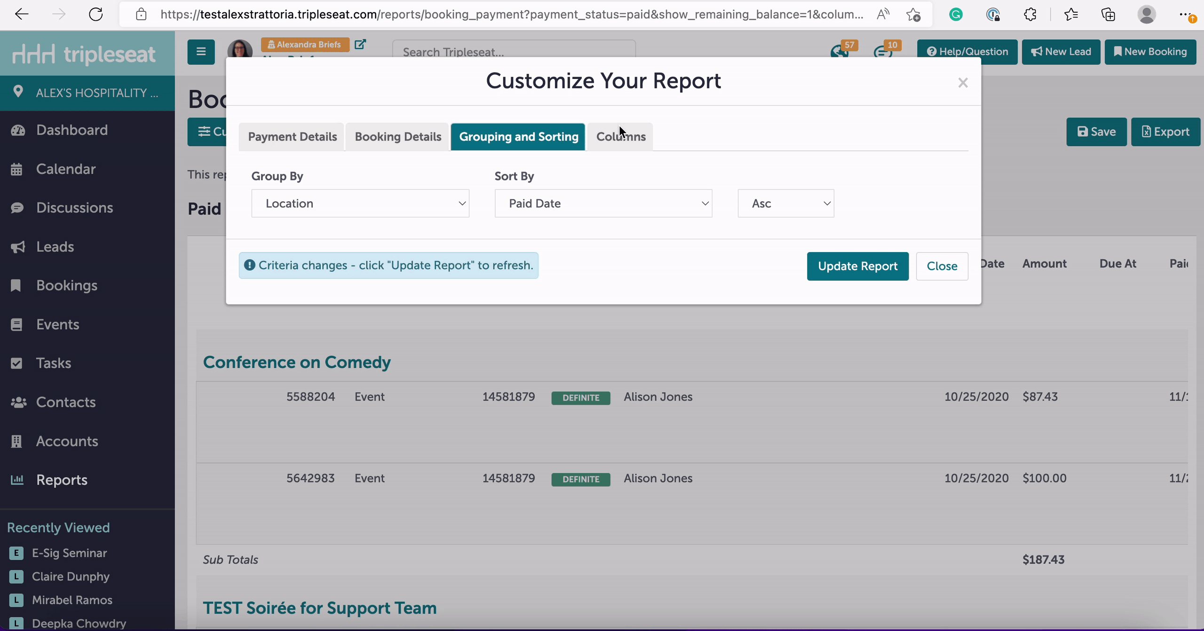Open the Group By Location dropdown
Image resolution: width=1204 pixels, height=631 pixels.
pos(360,203)
